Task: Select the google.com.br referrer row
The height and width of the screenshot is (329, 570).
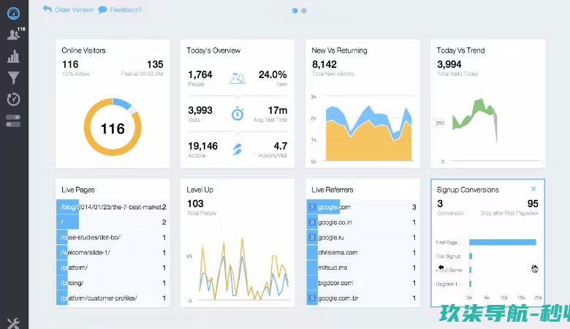Action: (362, 298)
